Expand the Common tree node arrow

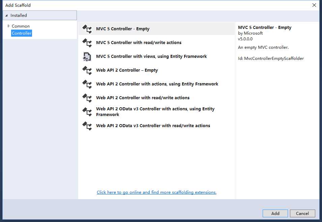tap(8, 26)
